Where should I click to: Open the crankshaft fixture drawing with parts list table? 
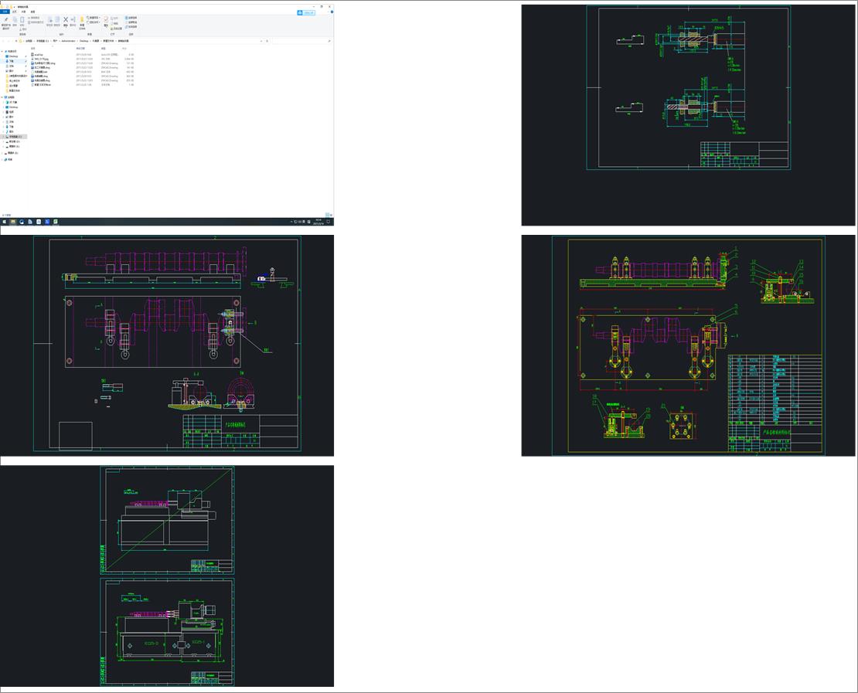coord(689,345)
